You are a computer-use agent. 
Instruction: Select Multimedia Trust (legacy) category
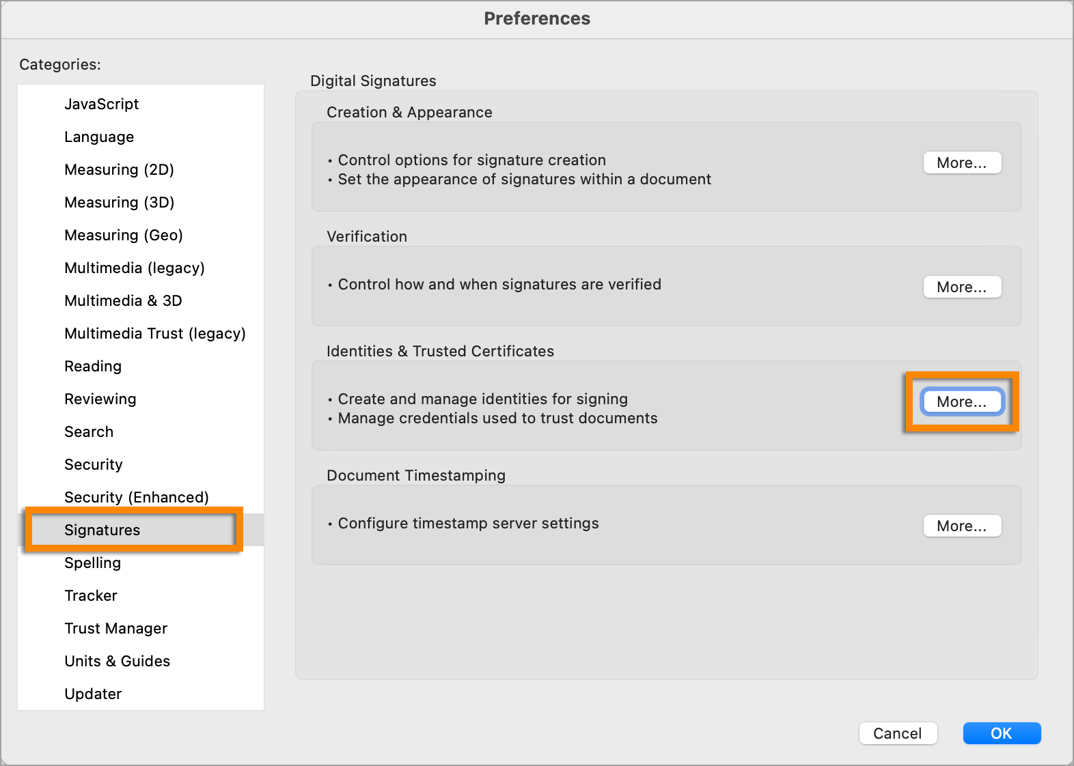[x=154, y=333]
